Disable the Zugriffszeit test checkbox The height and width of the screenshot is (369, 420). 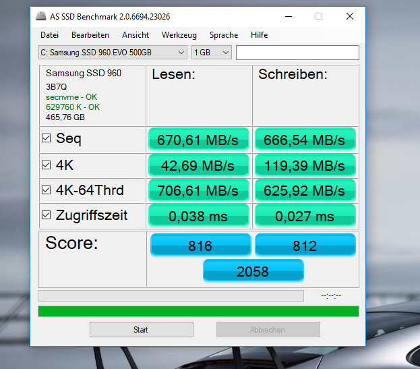[x=46, y=215]
